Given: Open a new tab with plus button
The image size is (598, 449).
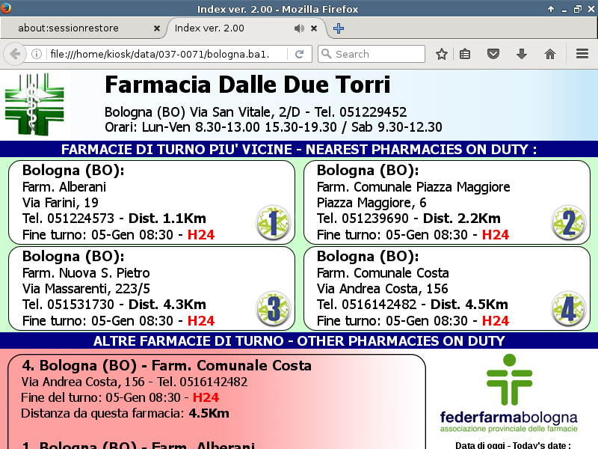Looking at the screenshot, I should [x=339, y=28].
